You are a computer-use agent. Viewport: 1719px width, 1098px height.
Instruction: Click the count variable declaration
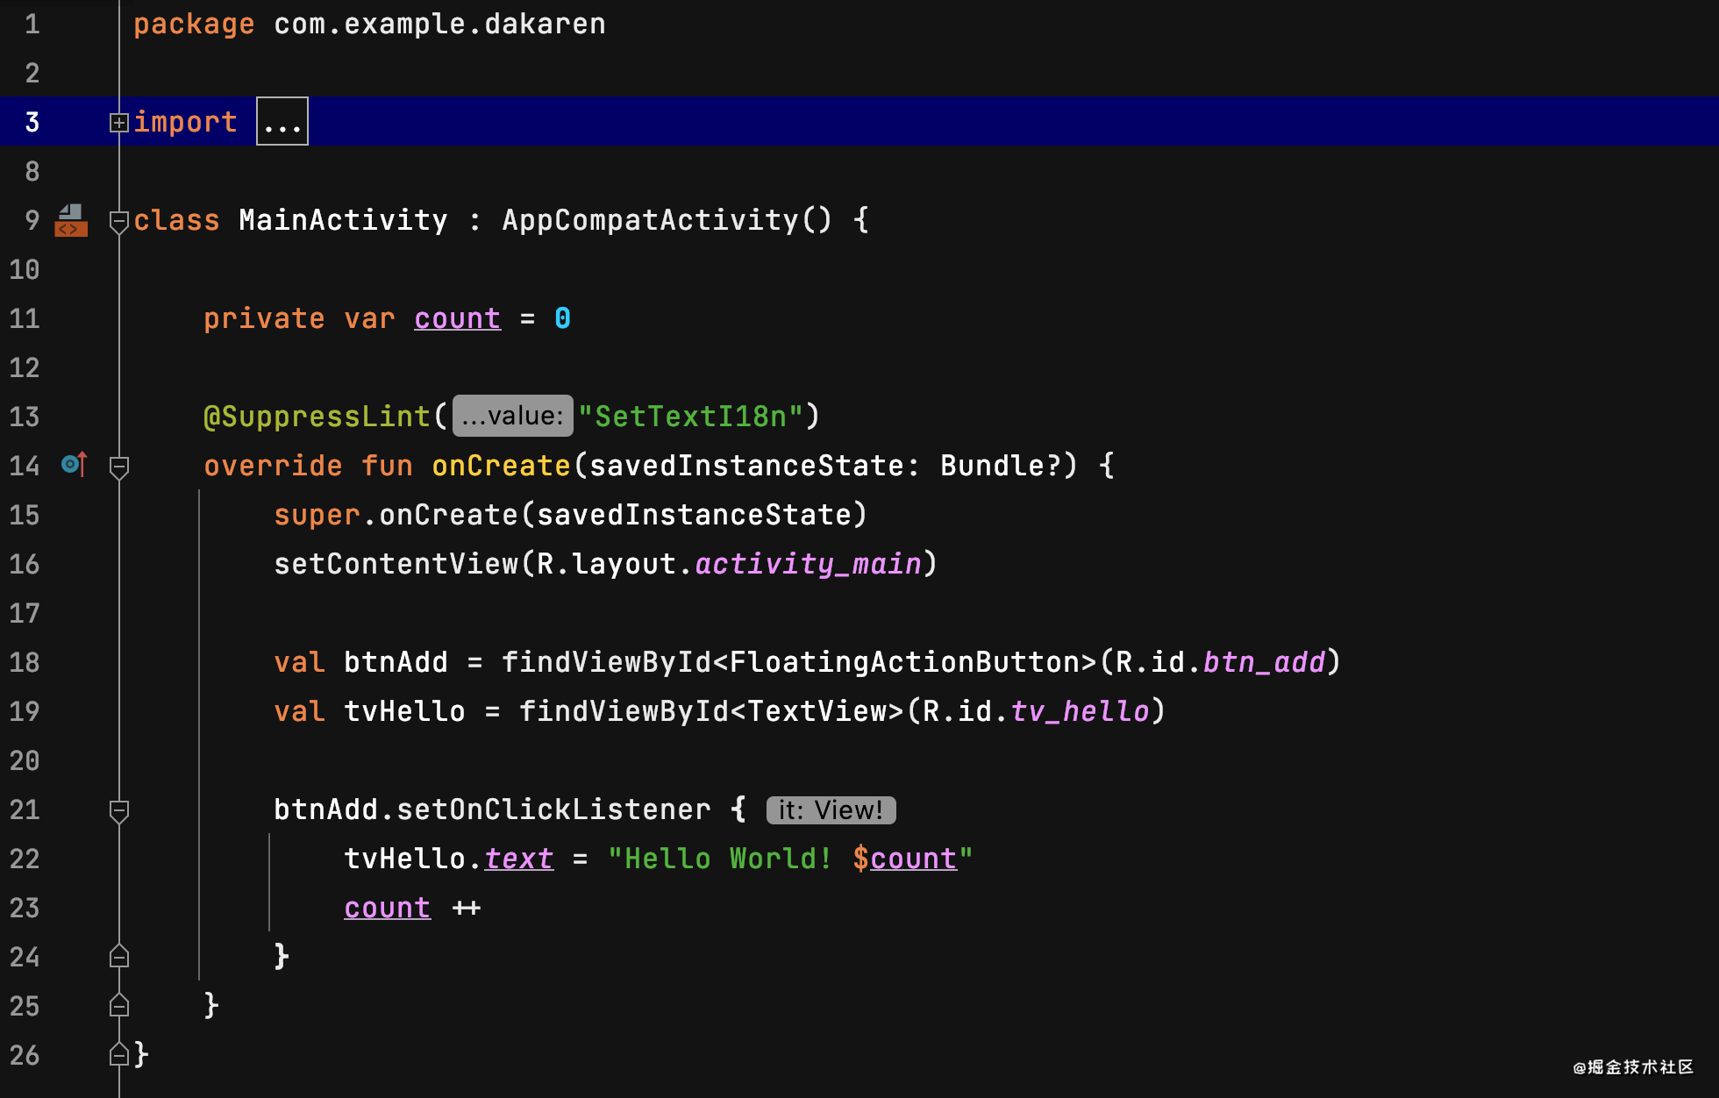pos(457,318)
